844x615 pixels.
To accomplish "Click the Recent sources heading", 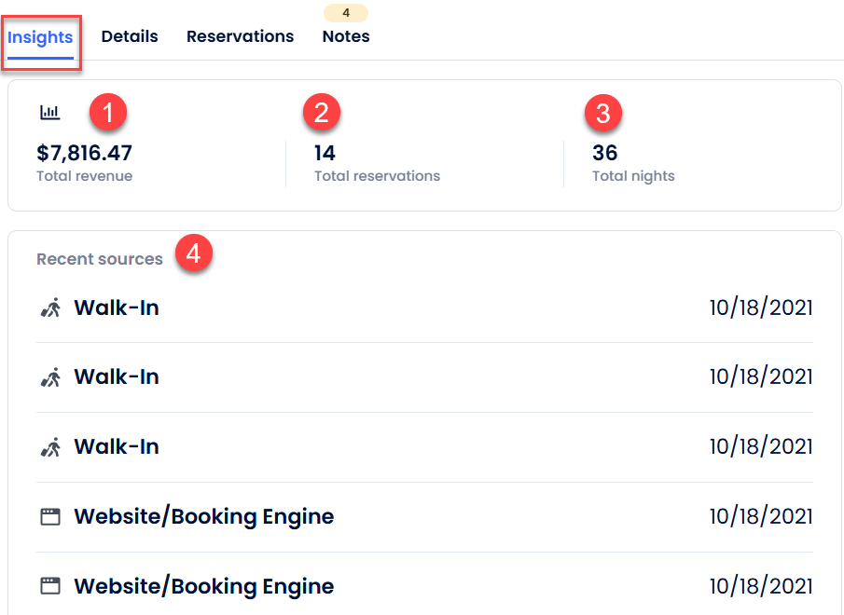I will (x=100, y=259).
